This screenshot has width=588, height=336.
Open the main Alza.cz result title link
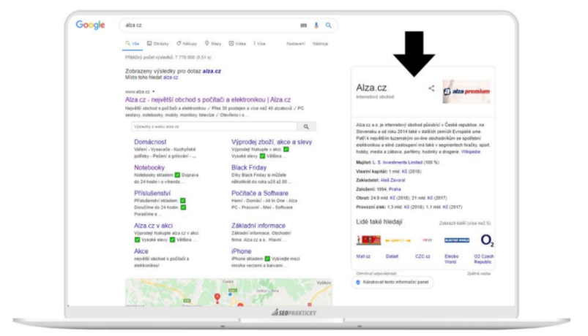[208, 99]
